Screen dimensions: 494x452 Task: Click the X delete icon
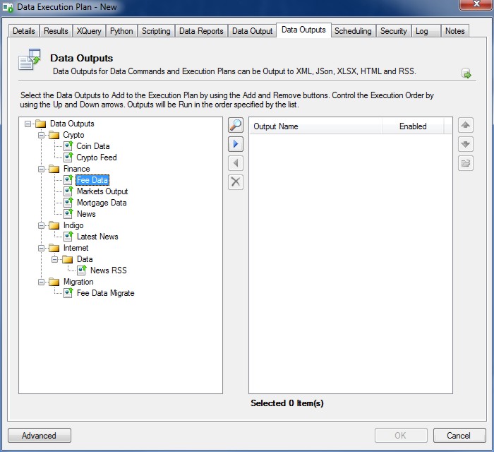(x=236, y=182)
